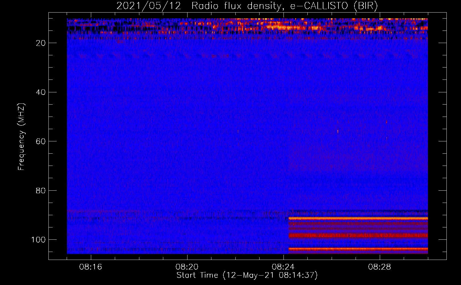
Task: Click the 08:24 time tick label
Action: (283, 267)
